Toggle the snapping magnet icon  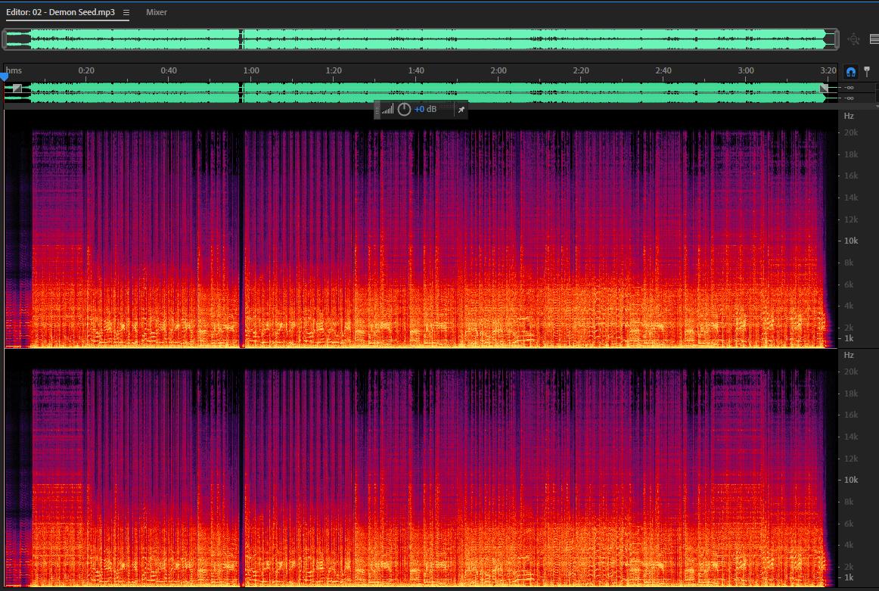pos(851,72)
